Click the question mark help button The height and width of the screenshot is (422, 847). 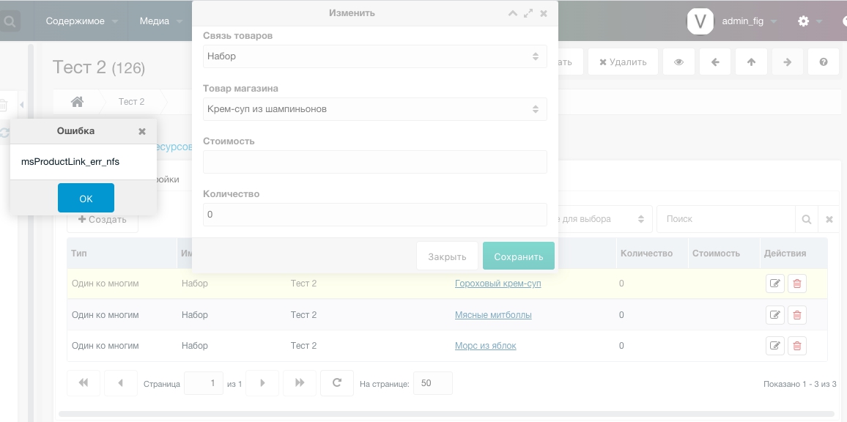[x=824, y=62]
